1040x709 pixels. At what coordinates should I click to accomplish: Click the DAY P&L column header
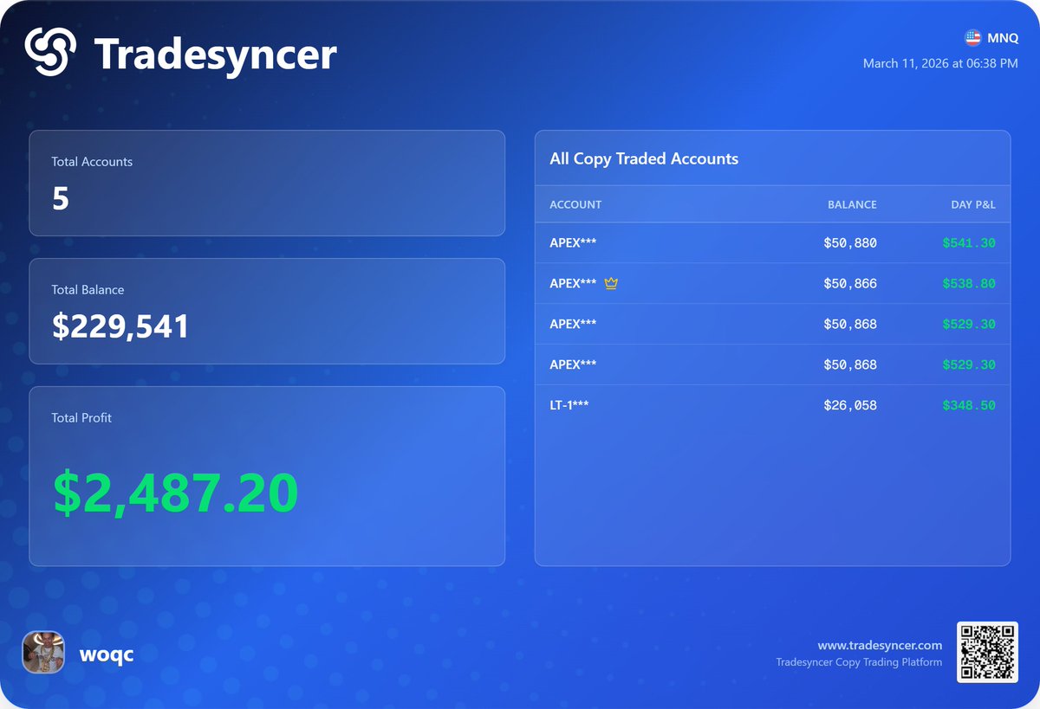973,204
